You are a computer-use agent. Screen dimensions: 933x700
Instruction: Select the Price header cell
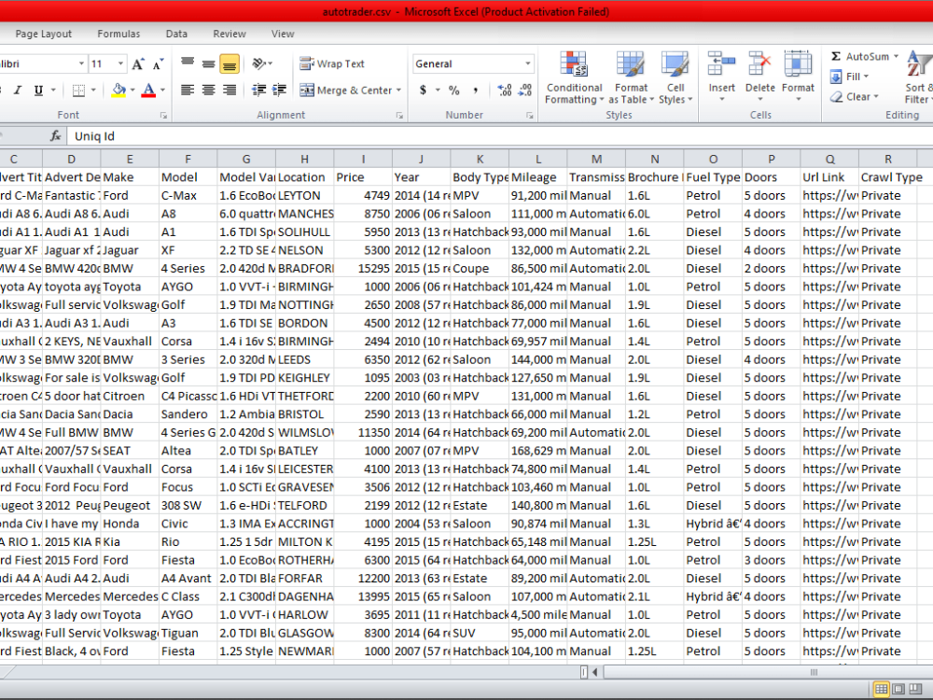tap(363, 177)
